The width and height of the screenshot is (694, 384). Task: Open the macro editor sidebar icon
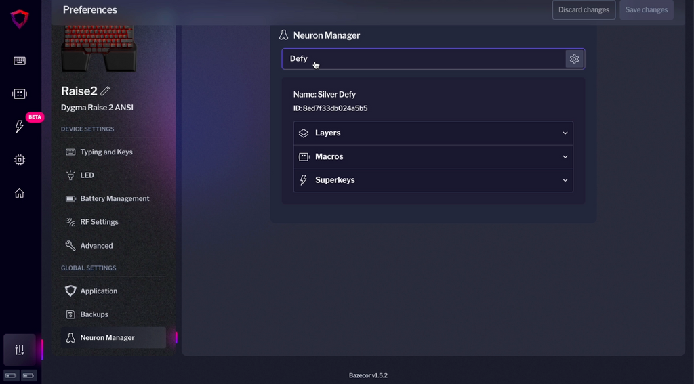pos(20,94)
